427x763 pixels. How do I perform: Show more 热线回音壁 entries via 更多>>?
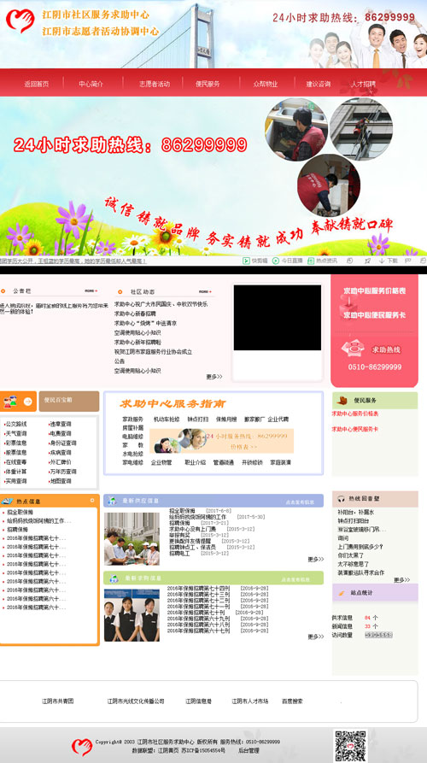(401, 580)
